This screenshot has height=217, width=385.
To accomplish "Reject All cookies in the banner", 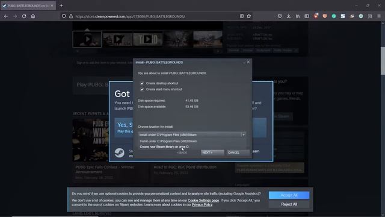I will click(x=289, y=204).
